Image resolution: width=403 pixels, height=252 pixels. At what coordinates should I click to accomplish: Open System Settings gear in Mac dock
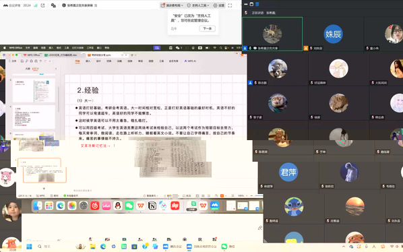84,206
